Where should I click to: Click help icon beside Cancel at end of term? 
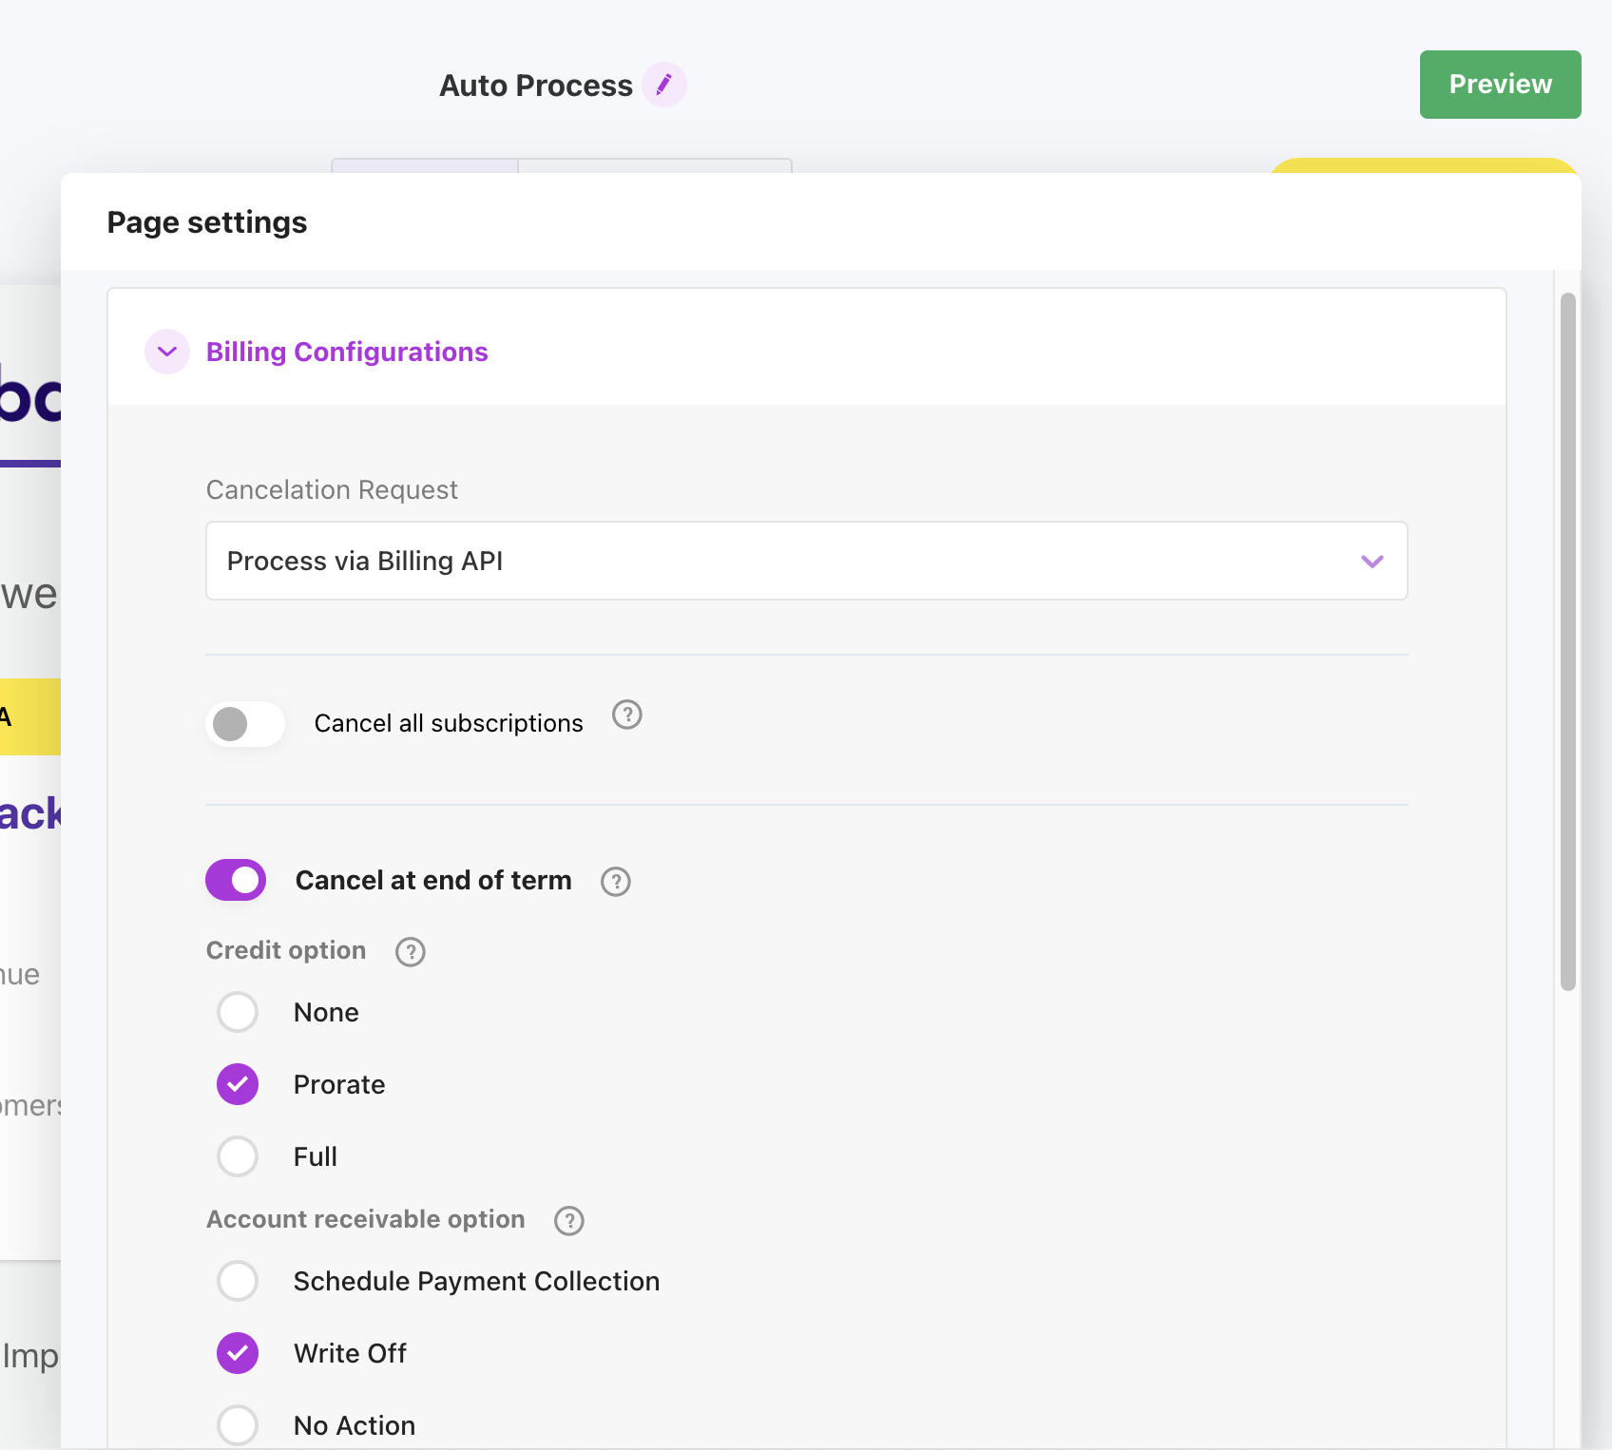tap(615, 882)
